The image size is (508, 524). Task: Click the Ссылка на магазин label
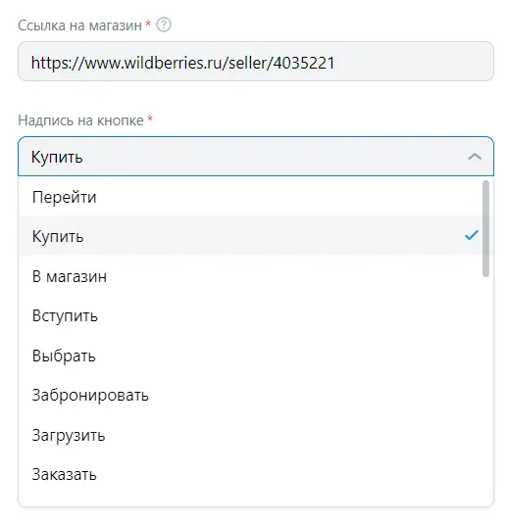80,25
